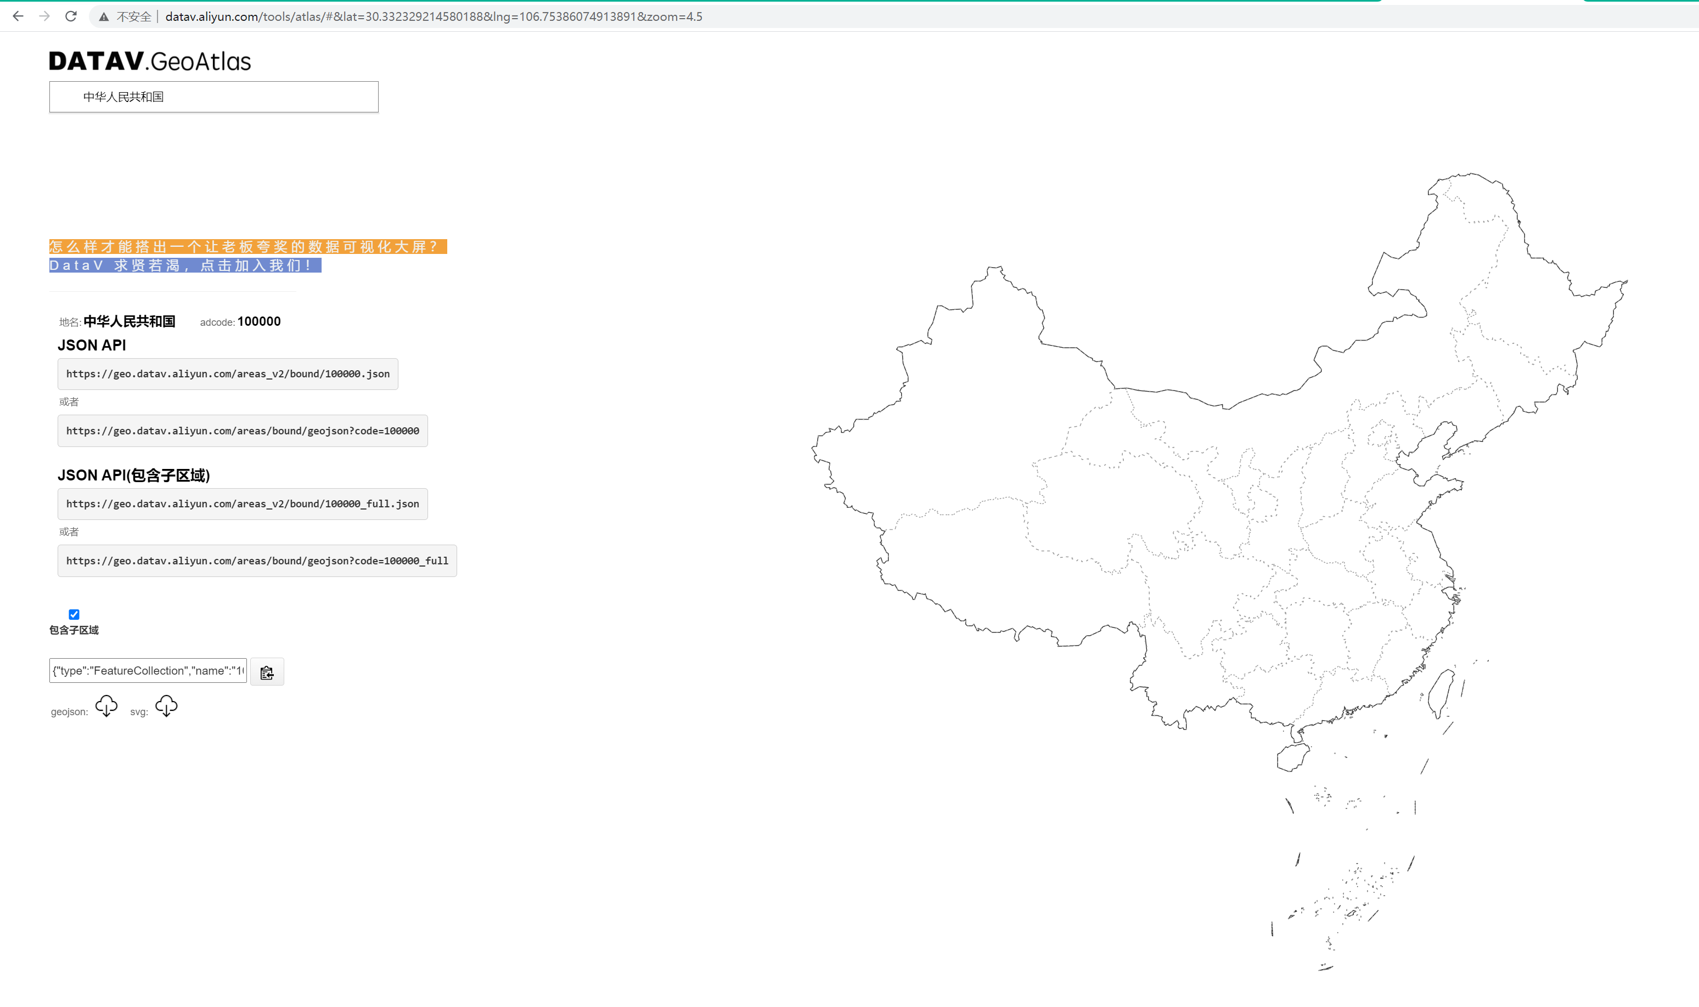Screen dimensions: 1699x1007
Task: Click the browser address bar URL
Action: pyautogui.click(x=433, y=17)
